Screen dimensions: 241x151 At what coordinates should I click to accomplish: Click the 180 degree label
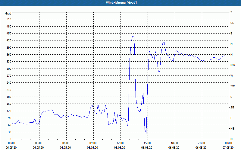9,97
